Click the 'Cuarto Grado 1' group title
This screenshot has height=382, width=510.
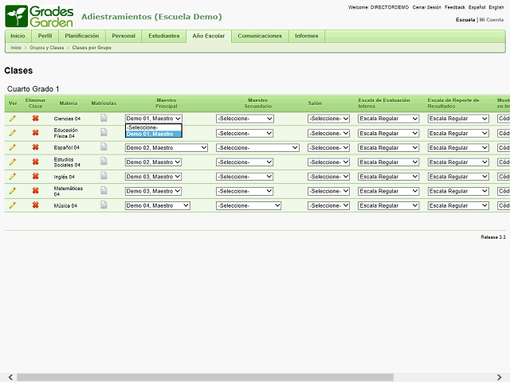point(33,89)
